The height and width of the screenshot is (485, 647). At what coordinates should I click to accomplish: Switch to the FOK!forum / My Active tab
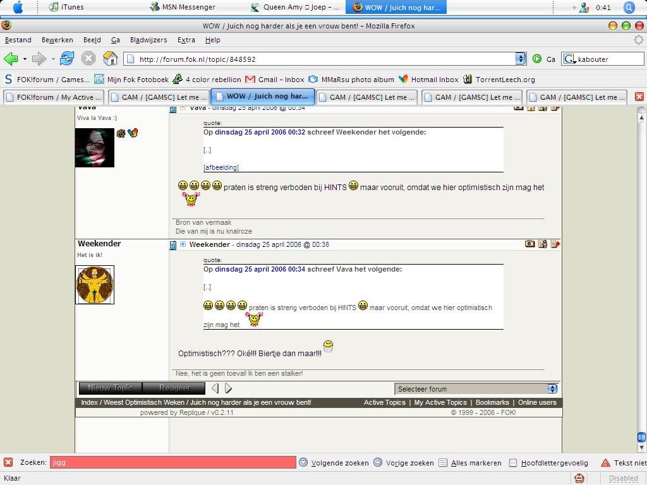click(54, 97)
